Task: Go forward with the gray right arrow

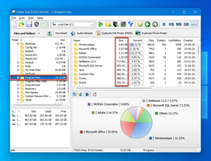Action: pos(155,24)
